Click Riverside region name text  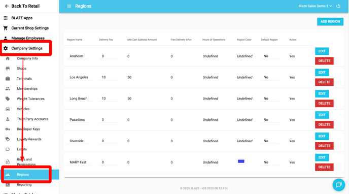[x=76, y=141]
